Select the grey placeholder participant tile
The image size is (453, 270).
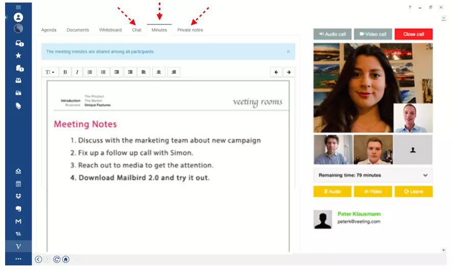click(x=413, y=150)
